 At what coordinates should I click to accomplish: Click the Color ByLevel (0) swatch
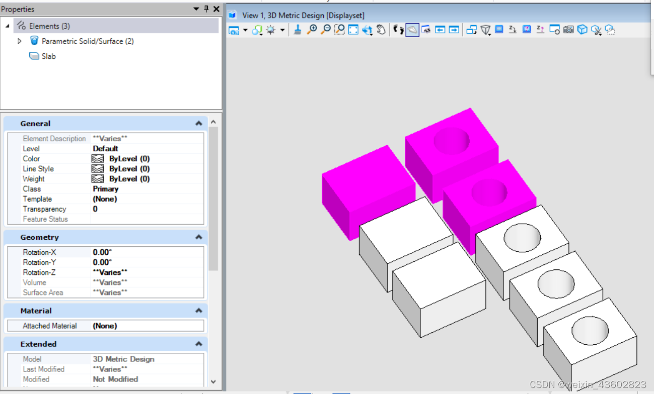click(98, 159)
